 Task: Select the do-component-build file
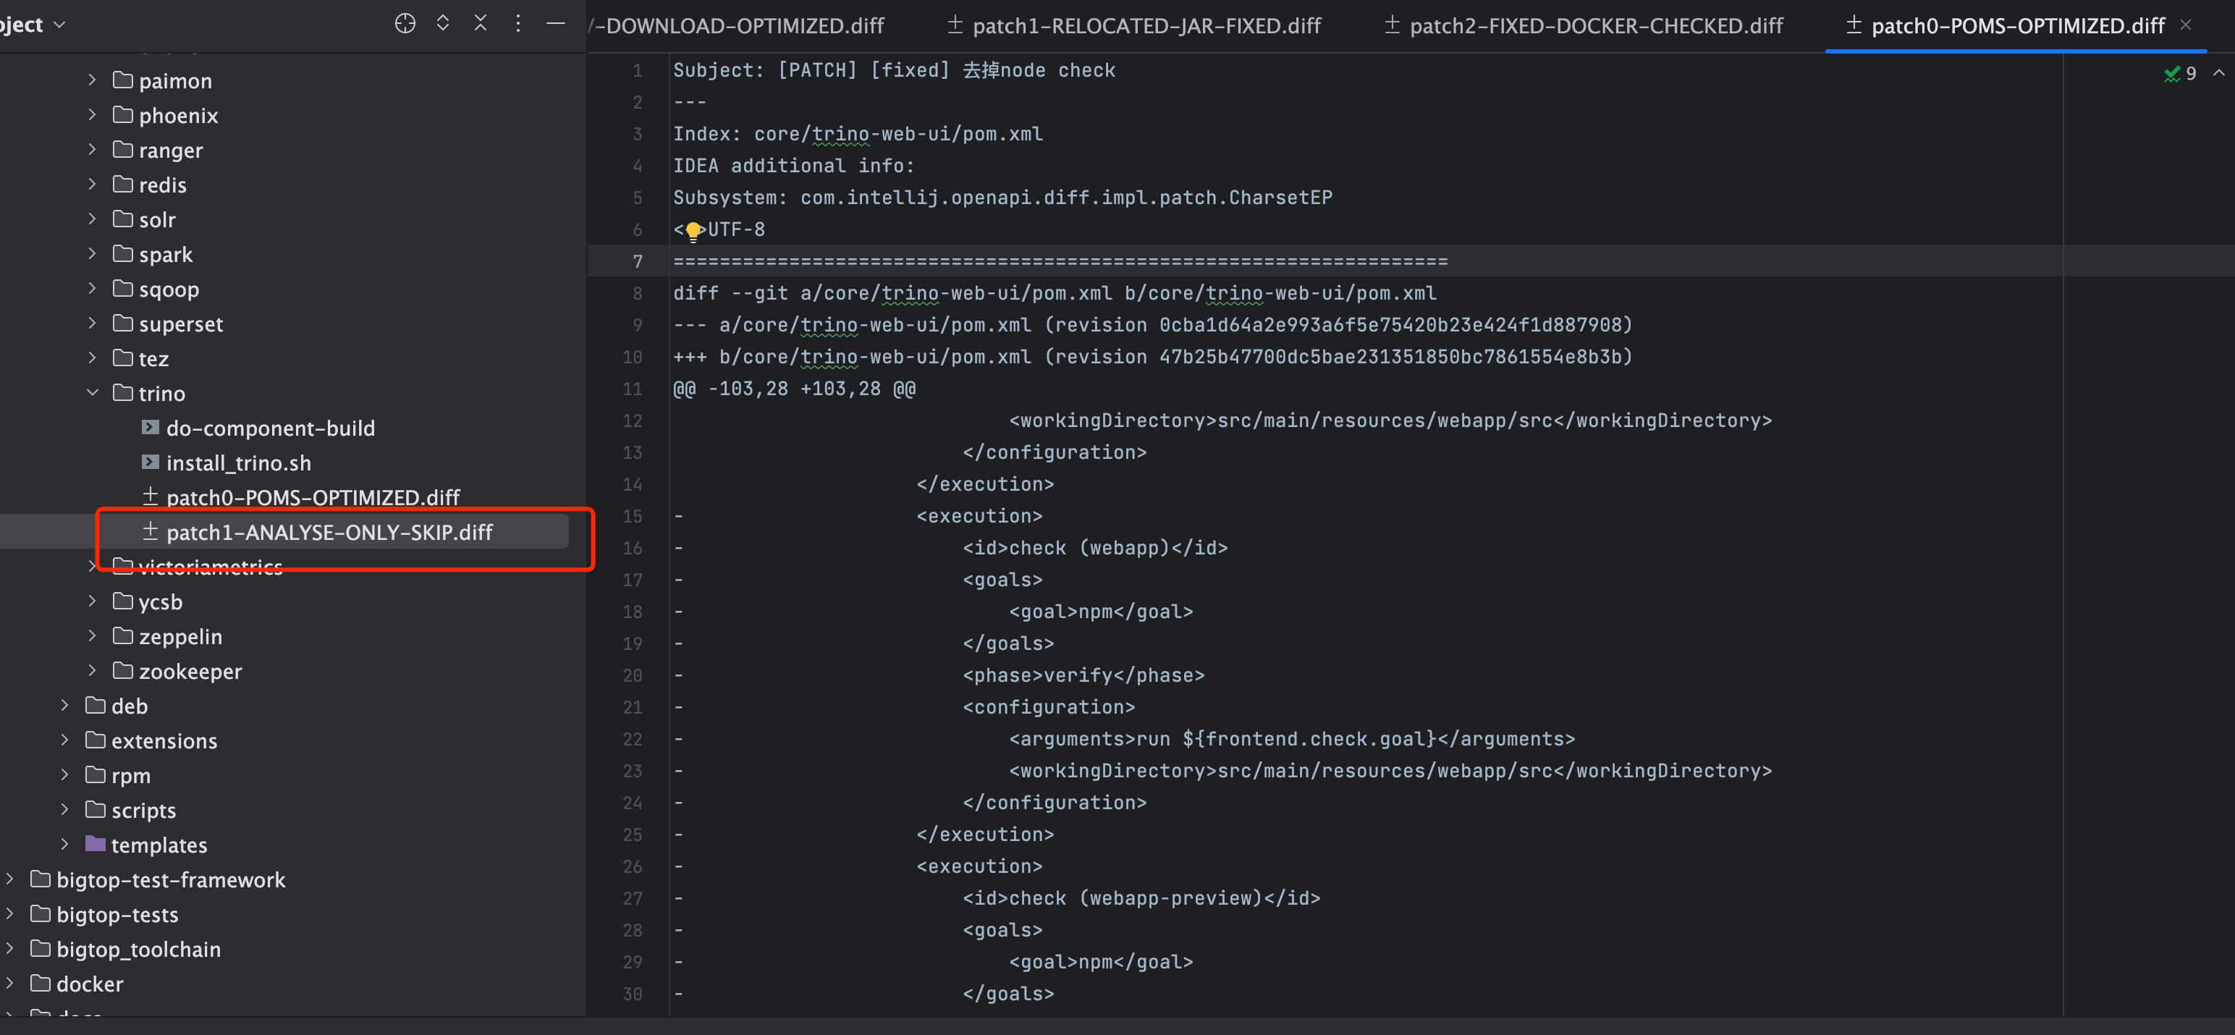270,428
